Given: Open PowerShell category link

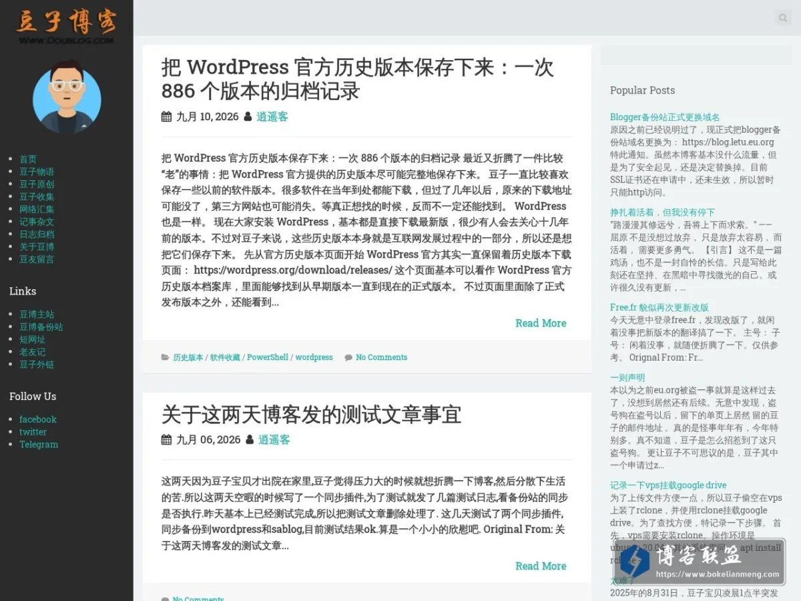Looking at the screenshot, I should pyautogui.click(x=268, y=357).
